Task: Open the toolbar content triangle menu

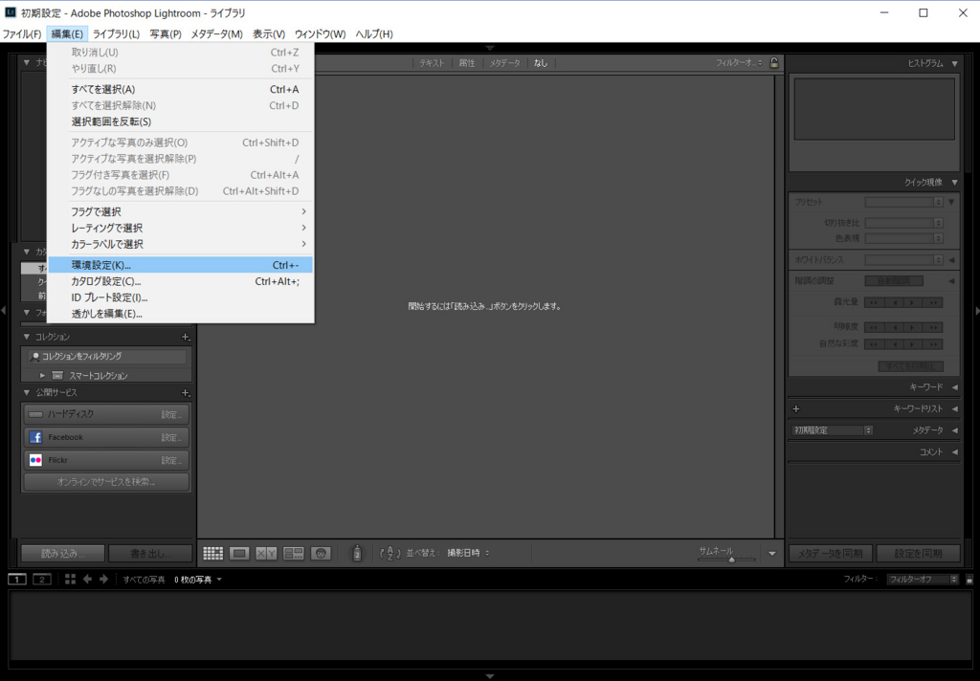Action: 772,554
